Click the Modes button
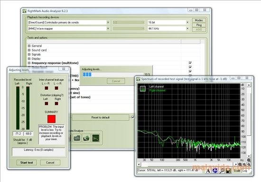Screen dimensions: 261x182 199,20
